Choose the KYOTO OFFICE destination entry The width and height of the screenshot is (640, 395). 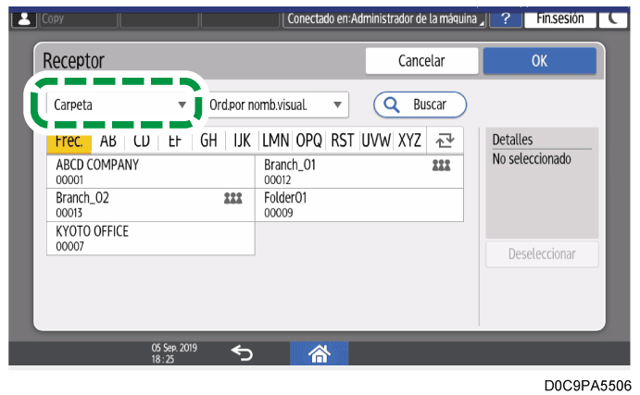[150, 237]
